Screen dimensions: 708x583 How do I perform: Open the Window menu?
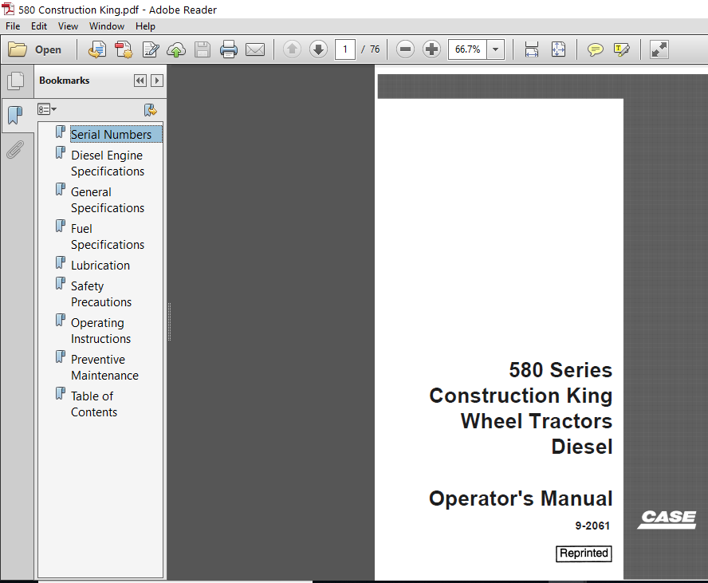click(x=107, y=26)
